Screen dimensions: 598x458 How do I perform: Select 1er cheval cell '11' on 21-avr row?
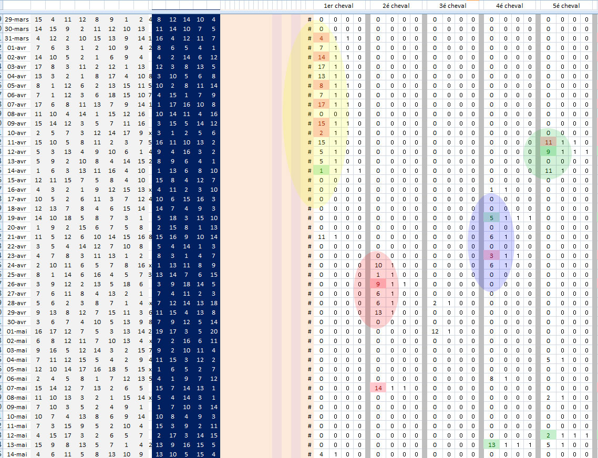coord(321,237)
